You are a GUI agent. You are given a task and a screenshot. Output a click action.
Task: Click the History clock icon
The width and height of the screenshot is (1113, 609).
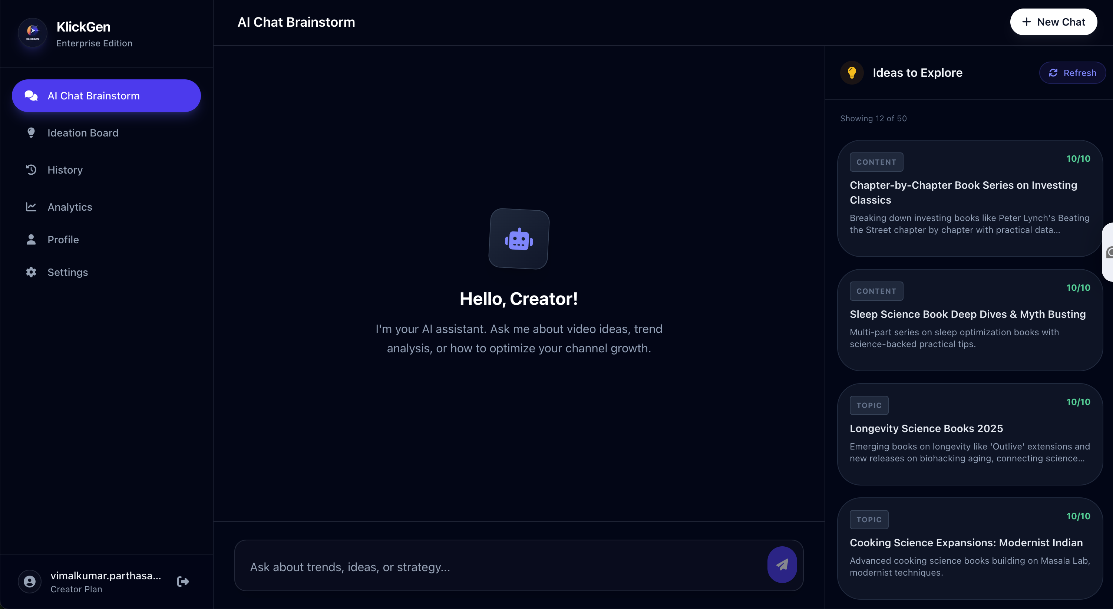pyautogui.click(x=30, y=169)
